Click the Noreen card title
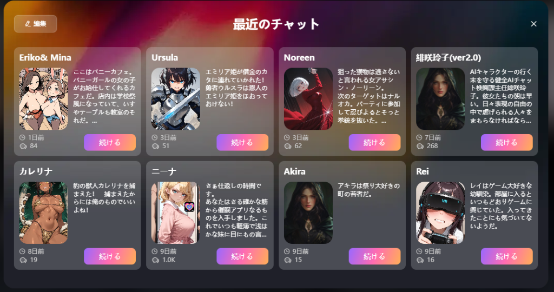The height and width of the screenshot is (292, 554). (x=299, y=57)
